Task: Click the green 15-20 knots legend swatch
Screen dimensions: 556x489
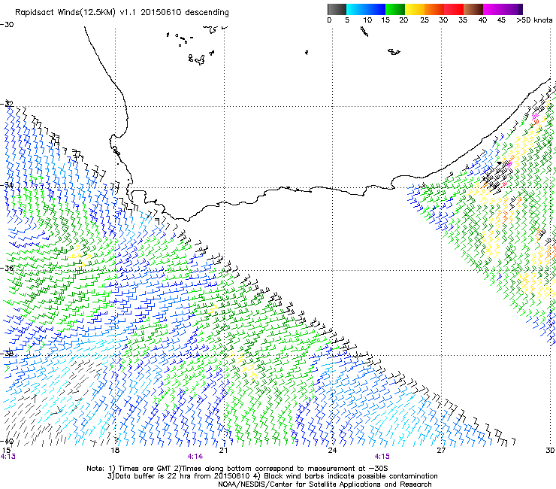Action: [x=395, y=9]
